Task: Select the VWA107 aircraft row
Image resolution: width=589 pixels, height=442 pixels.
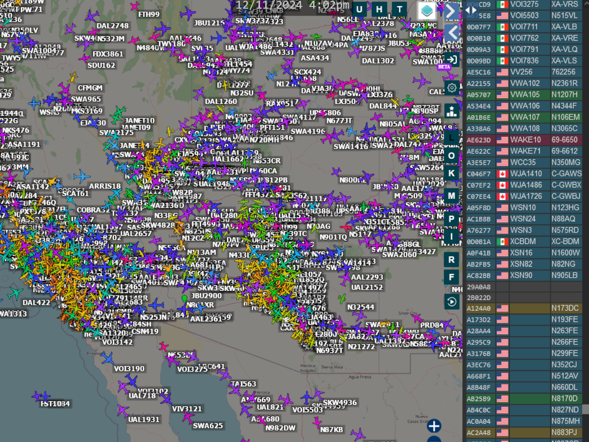Action: (x=524, y=117)
